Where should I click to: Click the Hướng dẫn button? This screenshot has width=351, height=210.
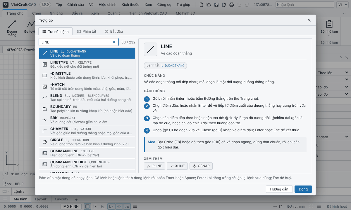coord(279,189)
